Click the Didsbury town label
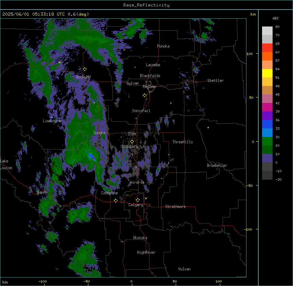Screen dimensions: 293x286 point(130,146)
